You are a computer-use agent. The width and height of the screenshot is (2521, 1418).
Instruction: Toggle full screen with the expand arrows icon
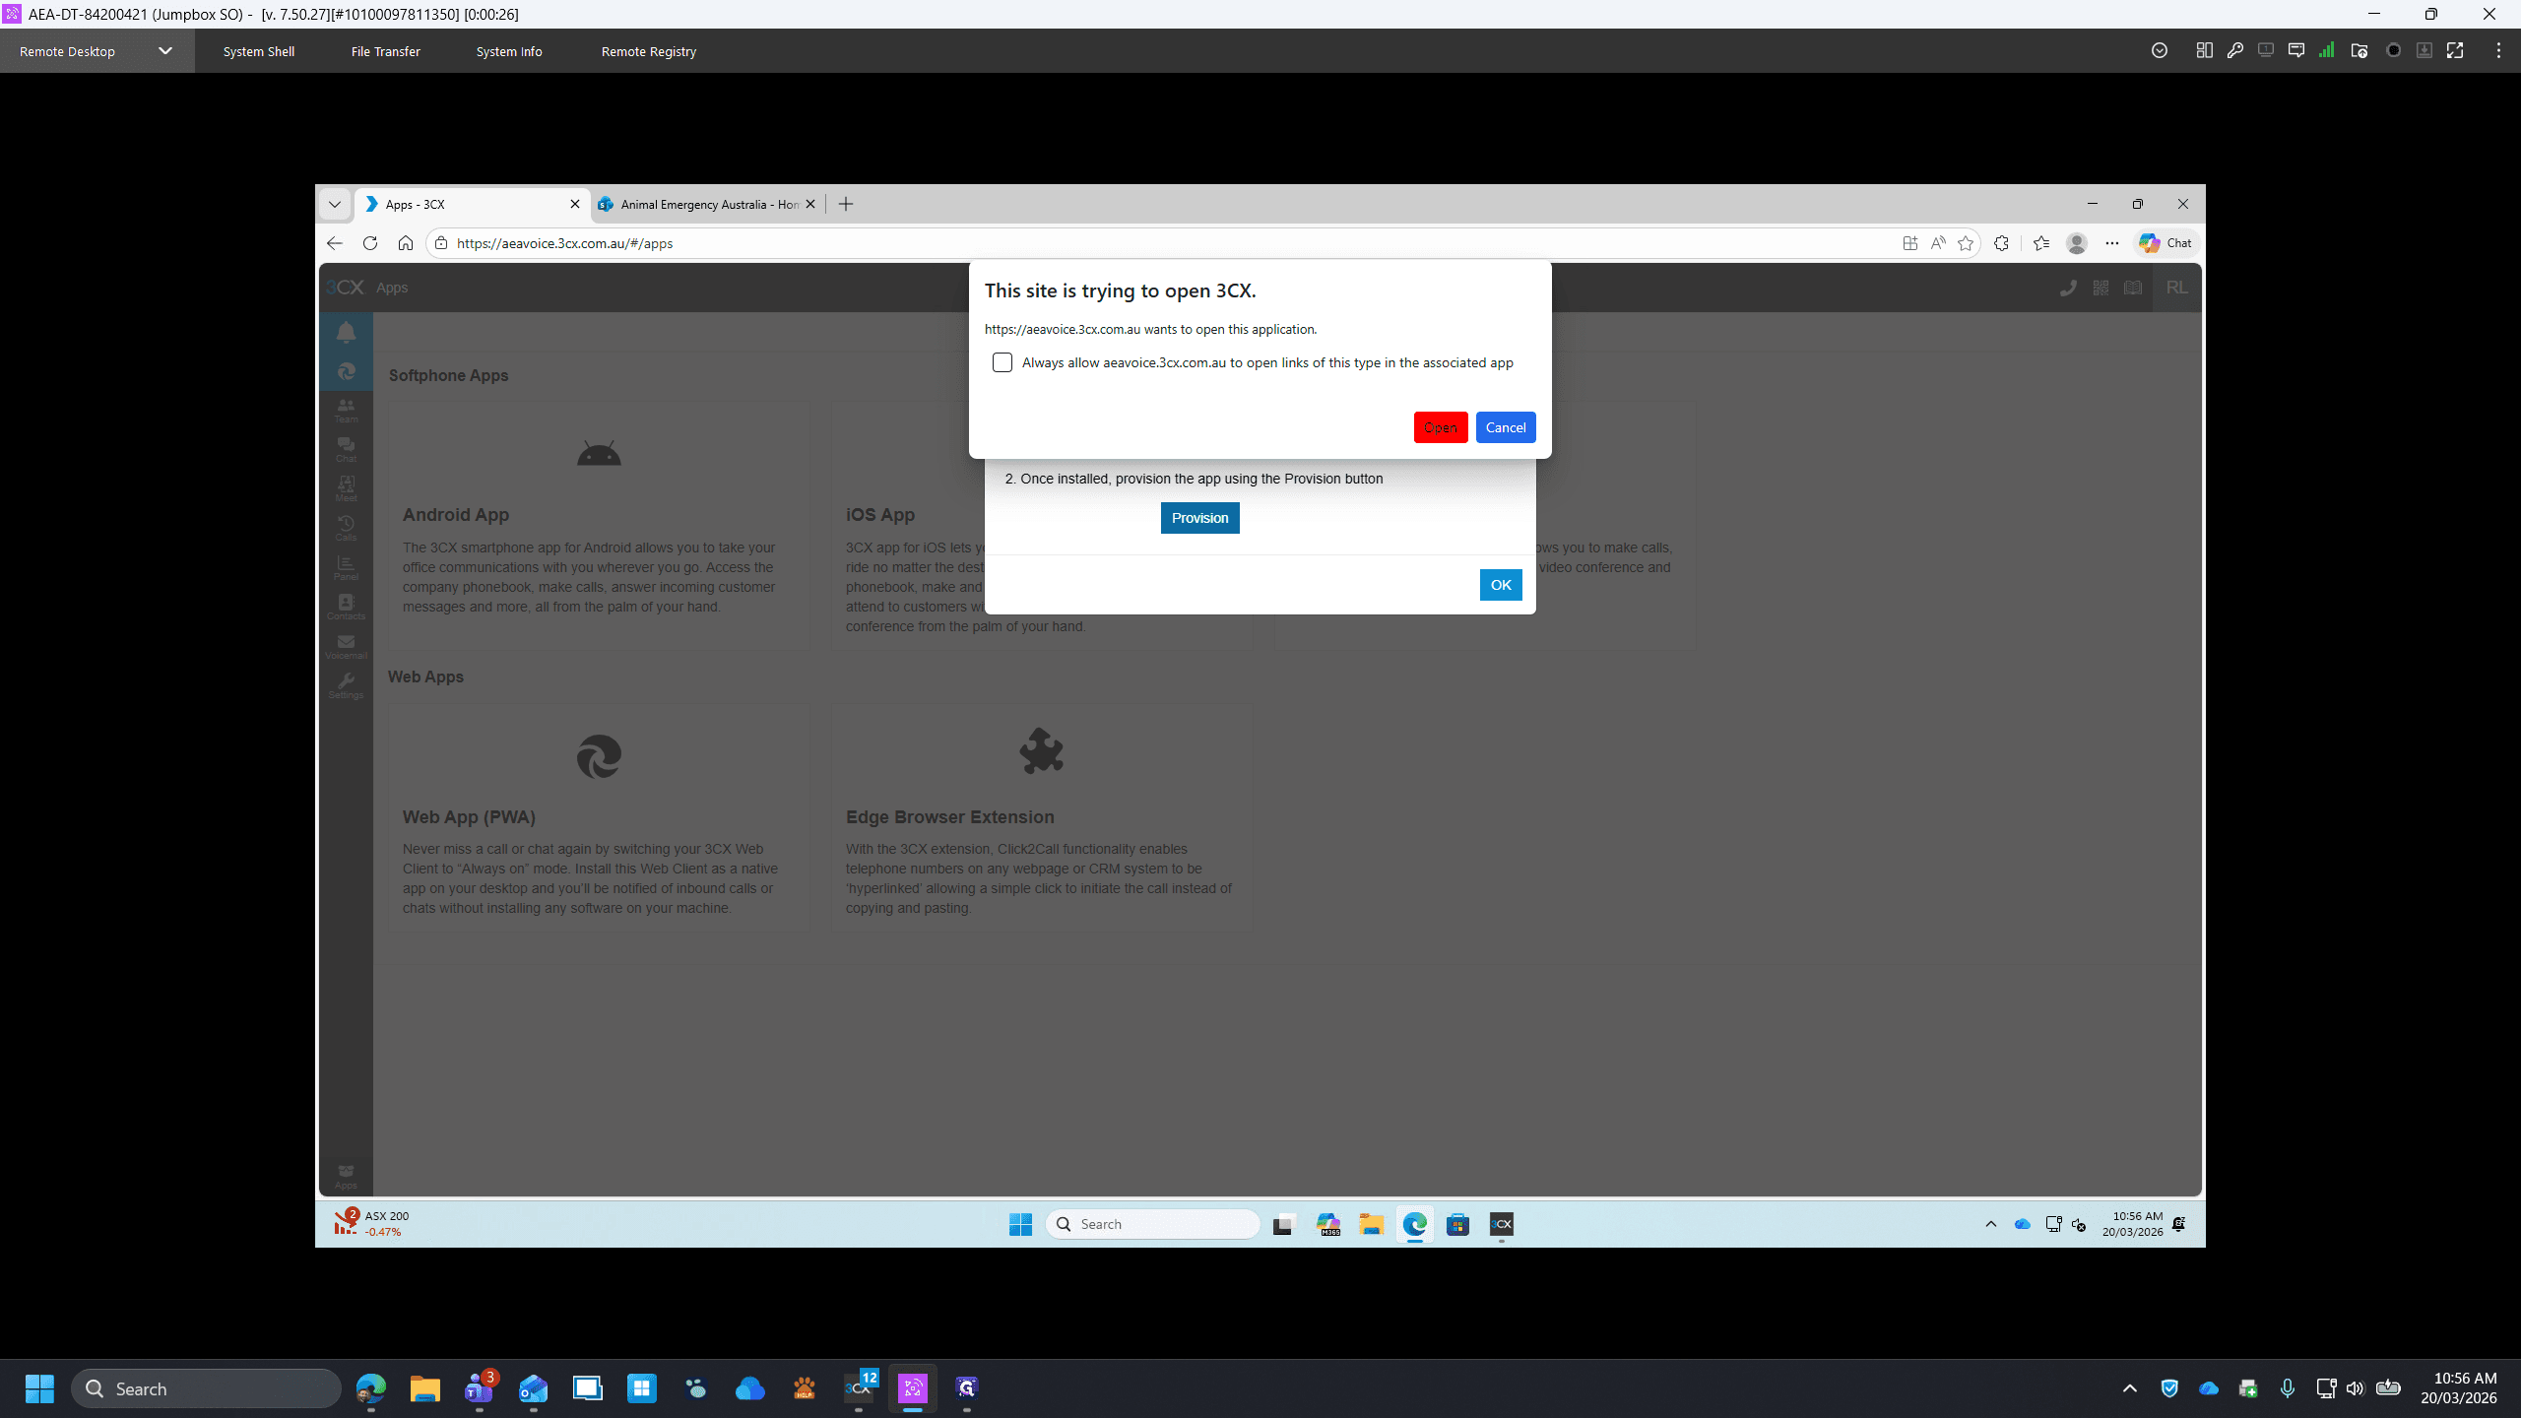pos(2455,50)
